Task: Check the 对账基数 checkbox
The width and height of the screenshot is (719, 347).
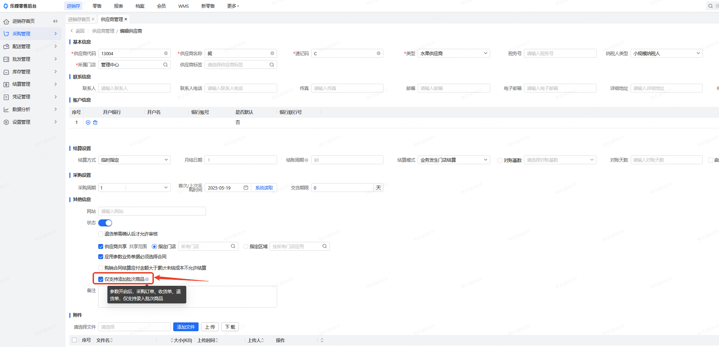Action: coord(500,160)
